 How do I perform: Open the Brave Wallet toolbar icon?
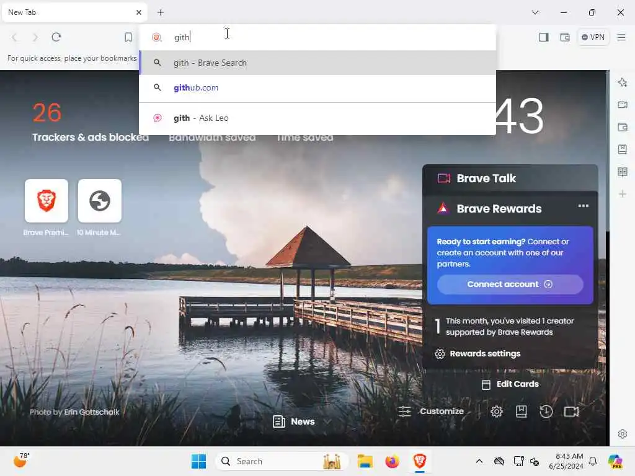pyautogui.click(x=565, y=37)
